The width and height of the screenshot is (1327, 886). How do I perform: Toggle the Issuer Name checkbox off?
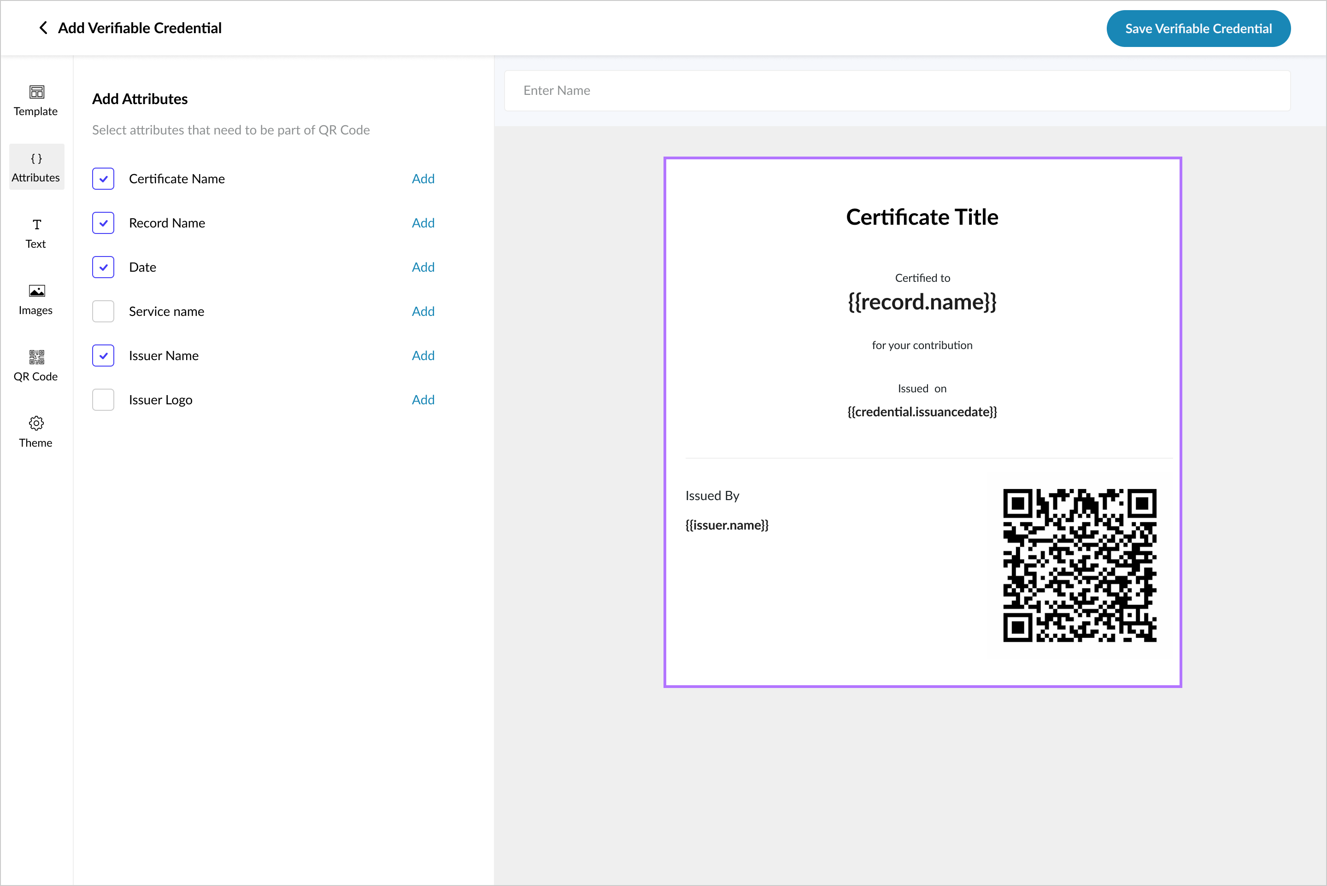coord(103,356)
